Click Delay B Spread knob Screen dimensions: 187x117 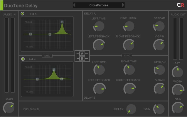click(159, 70)
